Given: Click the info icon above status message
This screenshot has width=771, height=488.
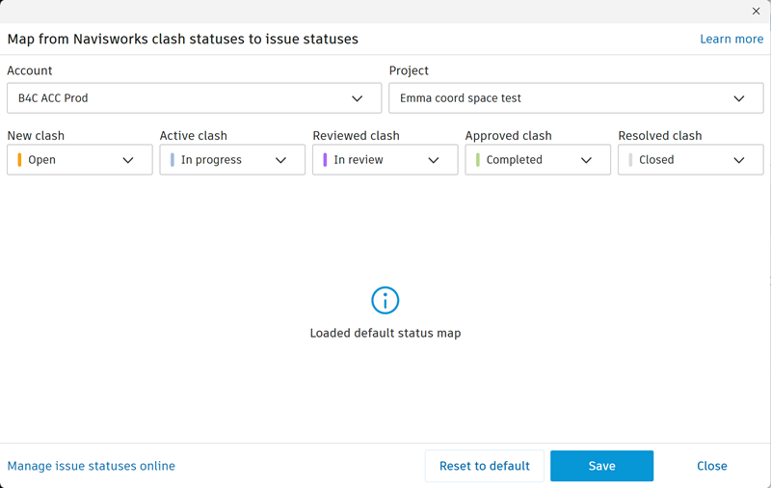Looking at the screenshot, I should click(385, 300).
